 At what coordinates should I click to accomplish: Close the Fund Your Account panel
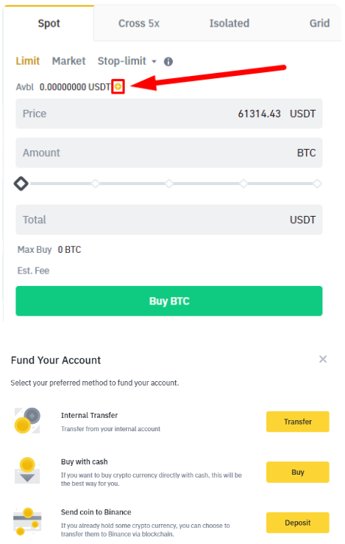pos(323,359)
